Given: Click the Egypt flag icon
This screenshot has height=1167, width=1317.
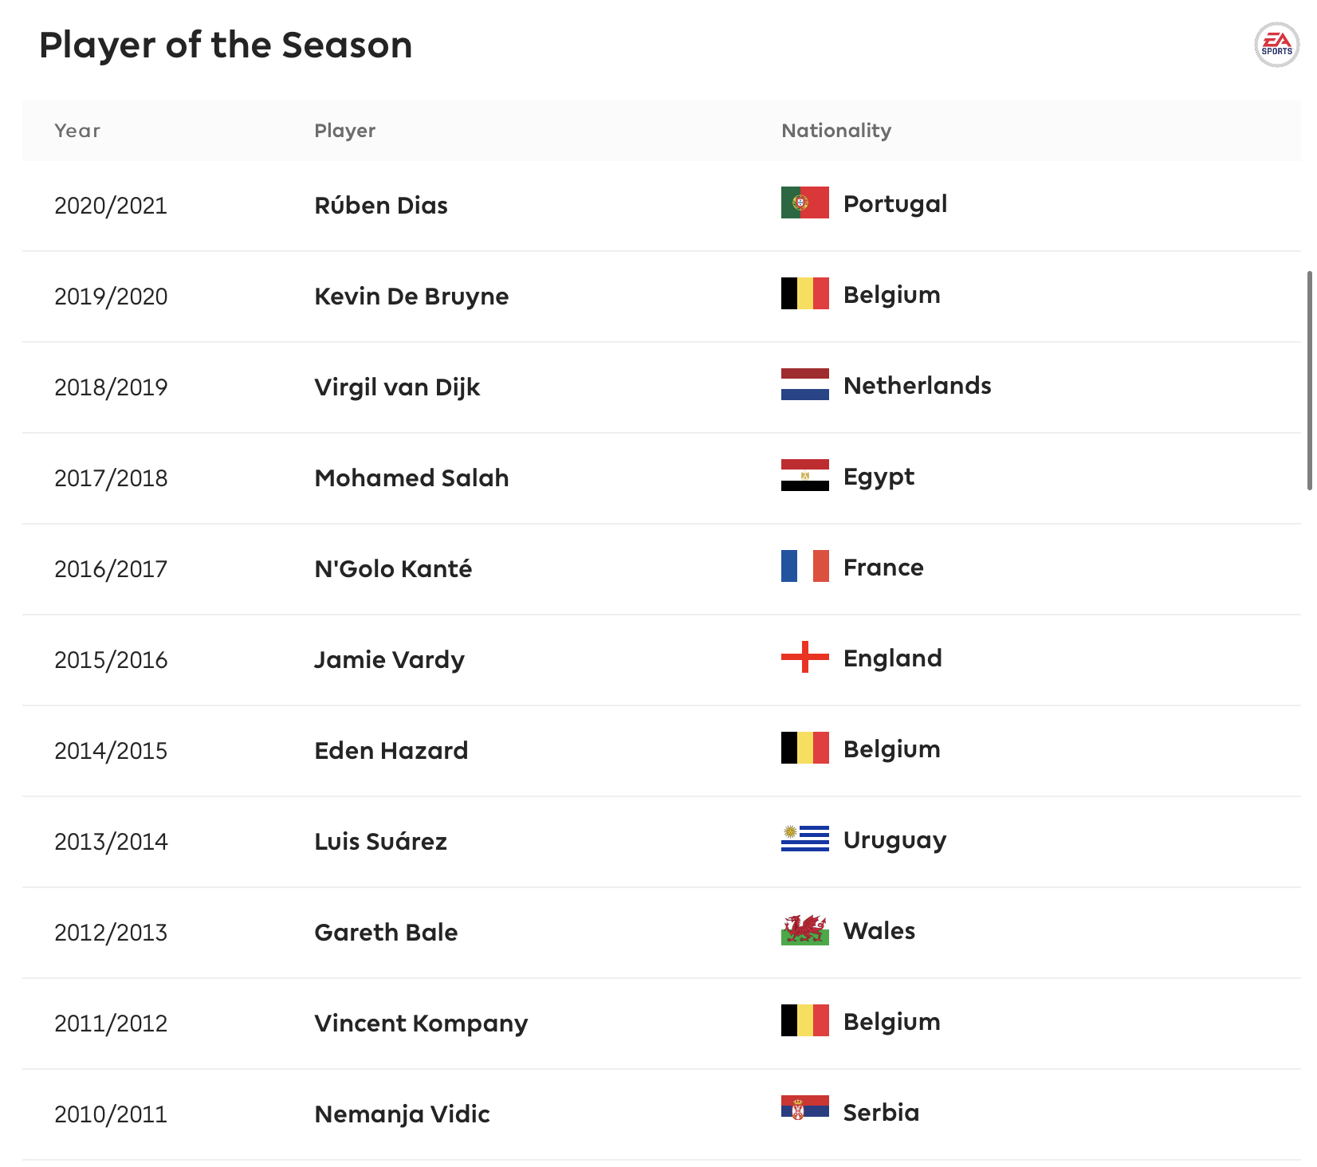Looking at the screenshot, I should [804, 475].
